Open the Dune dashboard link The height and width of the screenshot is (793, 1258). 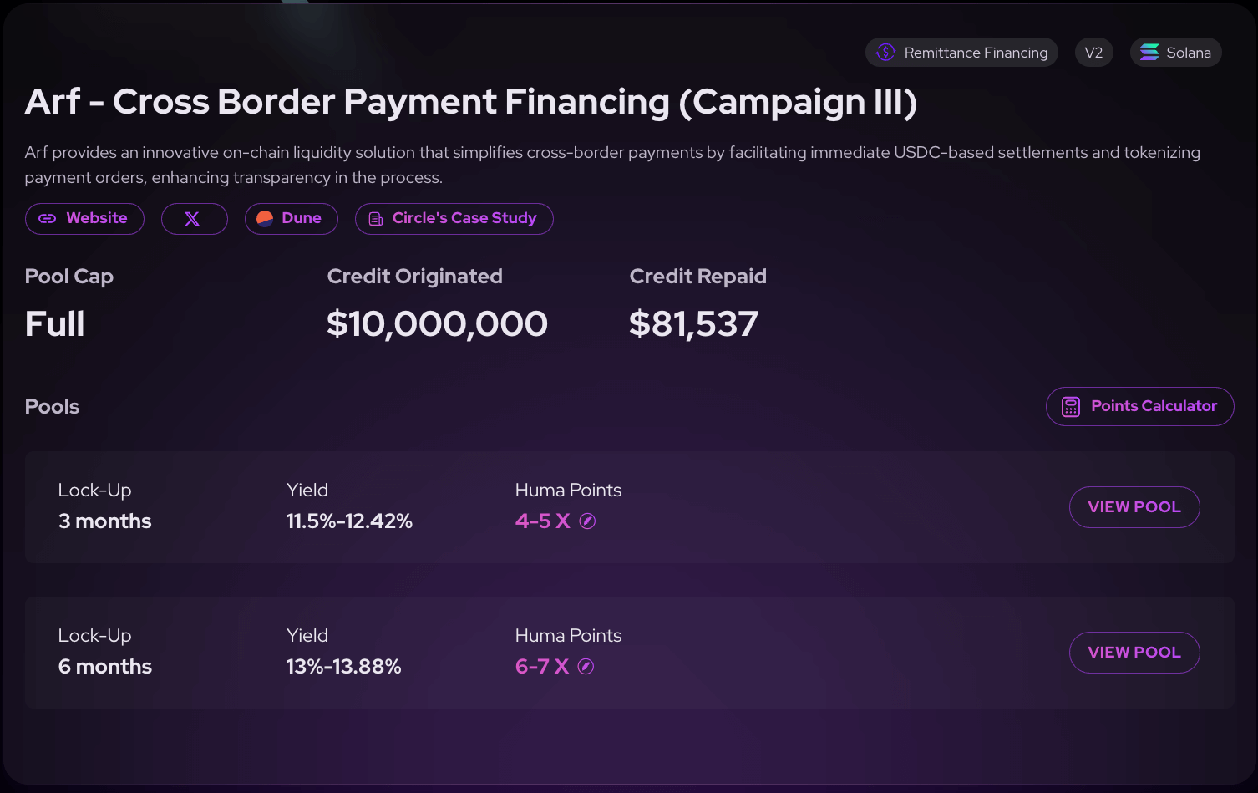coord(292,219)
